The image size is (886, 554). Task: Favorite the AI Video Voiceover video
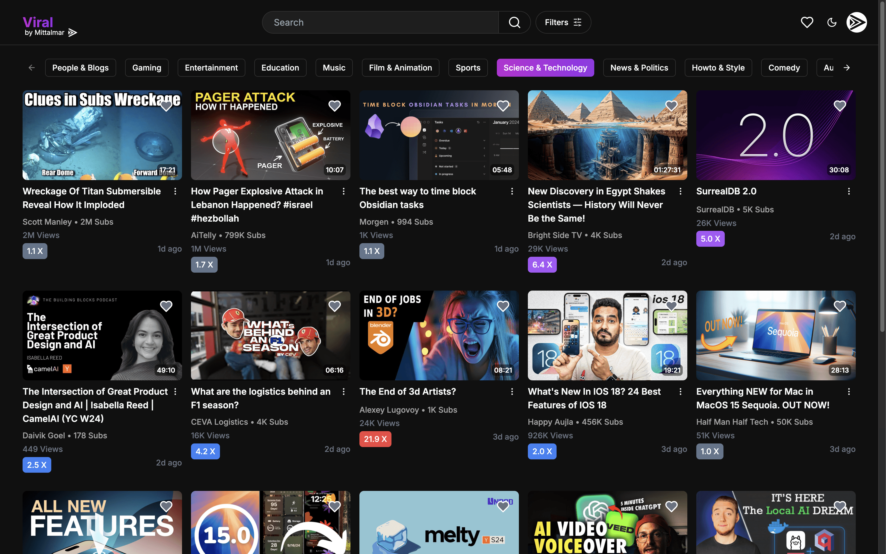pyautogui.click(x=671, y=506)
